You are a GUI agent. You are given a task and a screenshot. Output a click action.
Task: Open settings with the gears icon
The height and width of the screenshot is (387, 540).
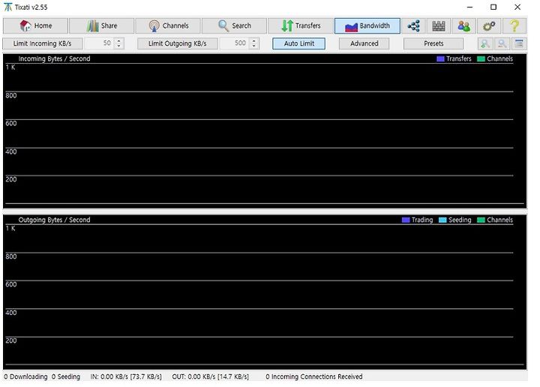[x=489, y=25]
